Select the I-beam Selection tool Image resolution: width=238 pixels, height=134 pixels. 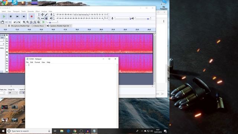[39, 15]
